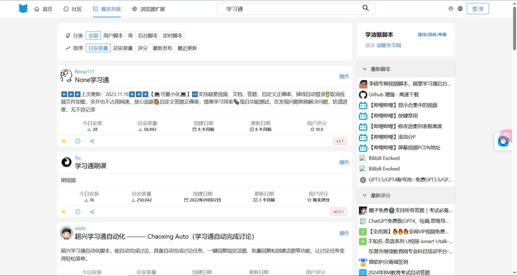Sort by 最近更新
Viewport: 517px width, 276px height.
(187, 48)
